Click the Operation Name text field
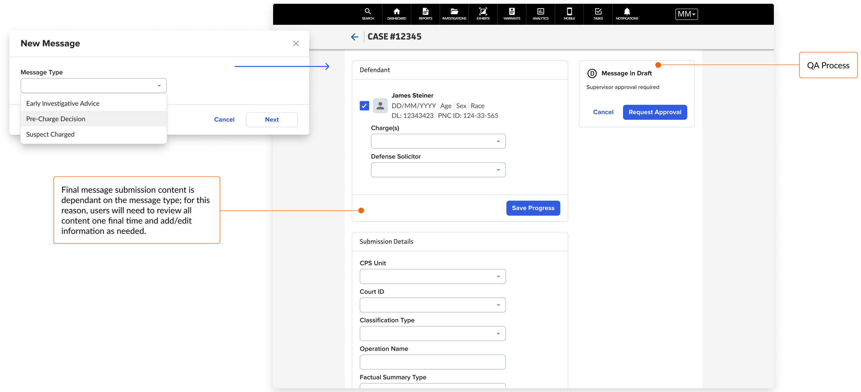Viewport: 861px width, 392px height. point(432,362)
